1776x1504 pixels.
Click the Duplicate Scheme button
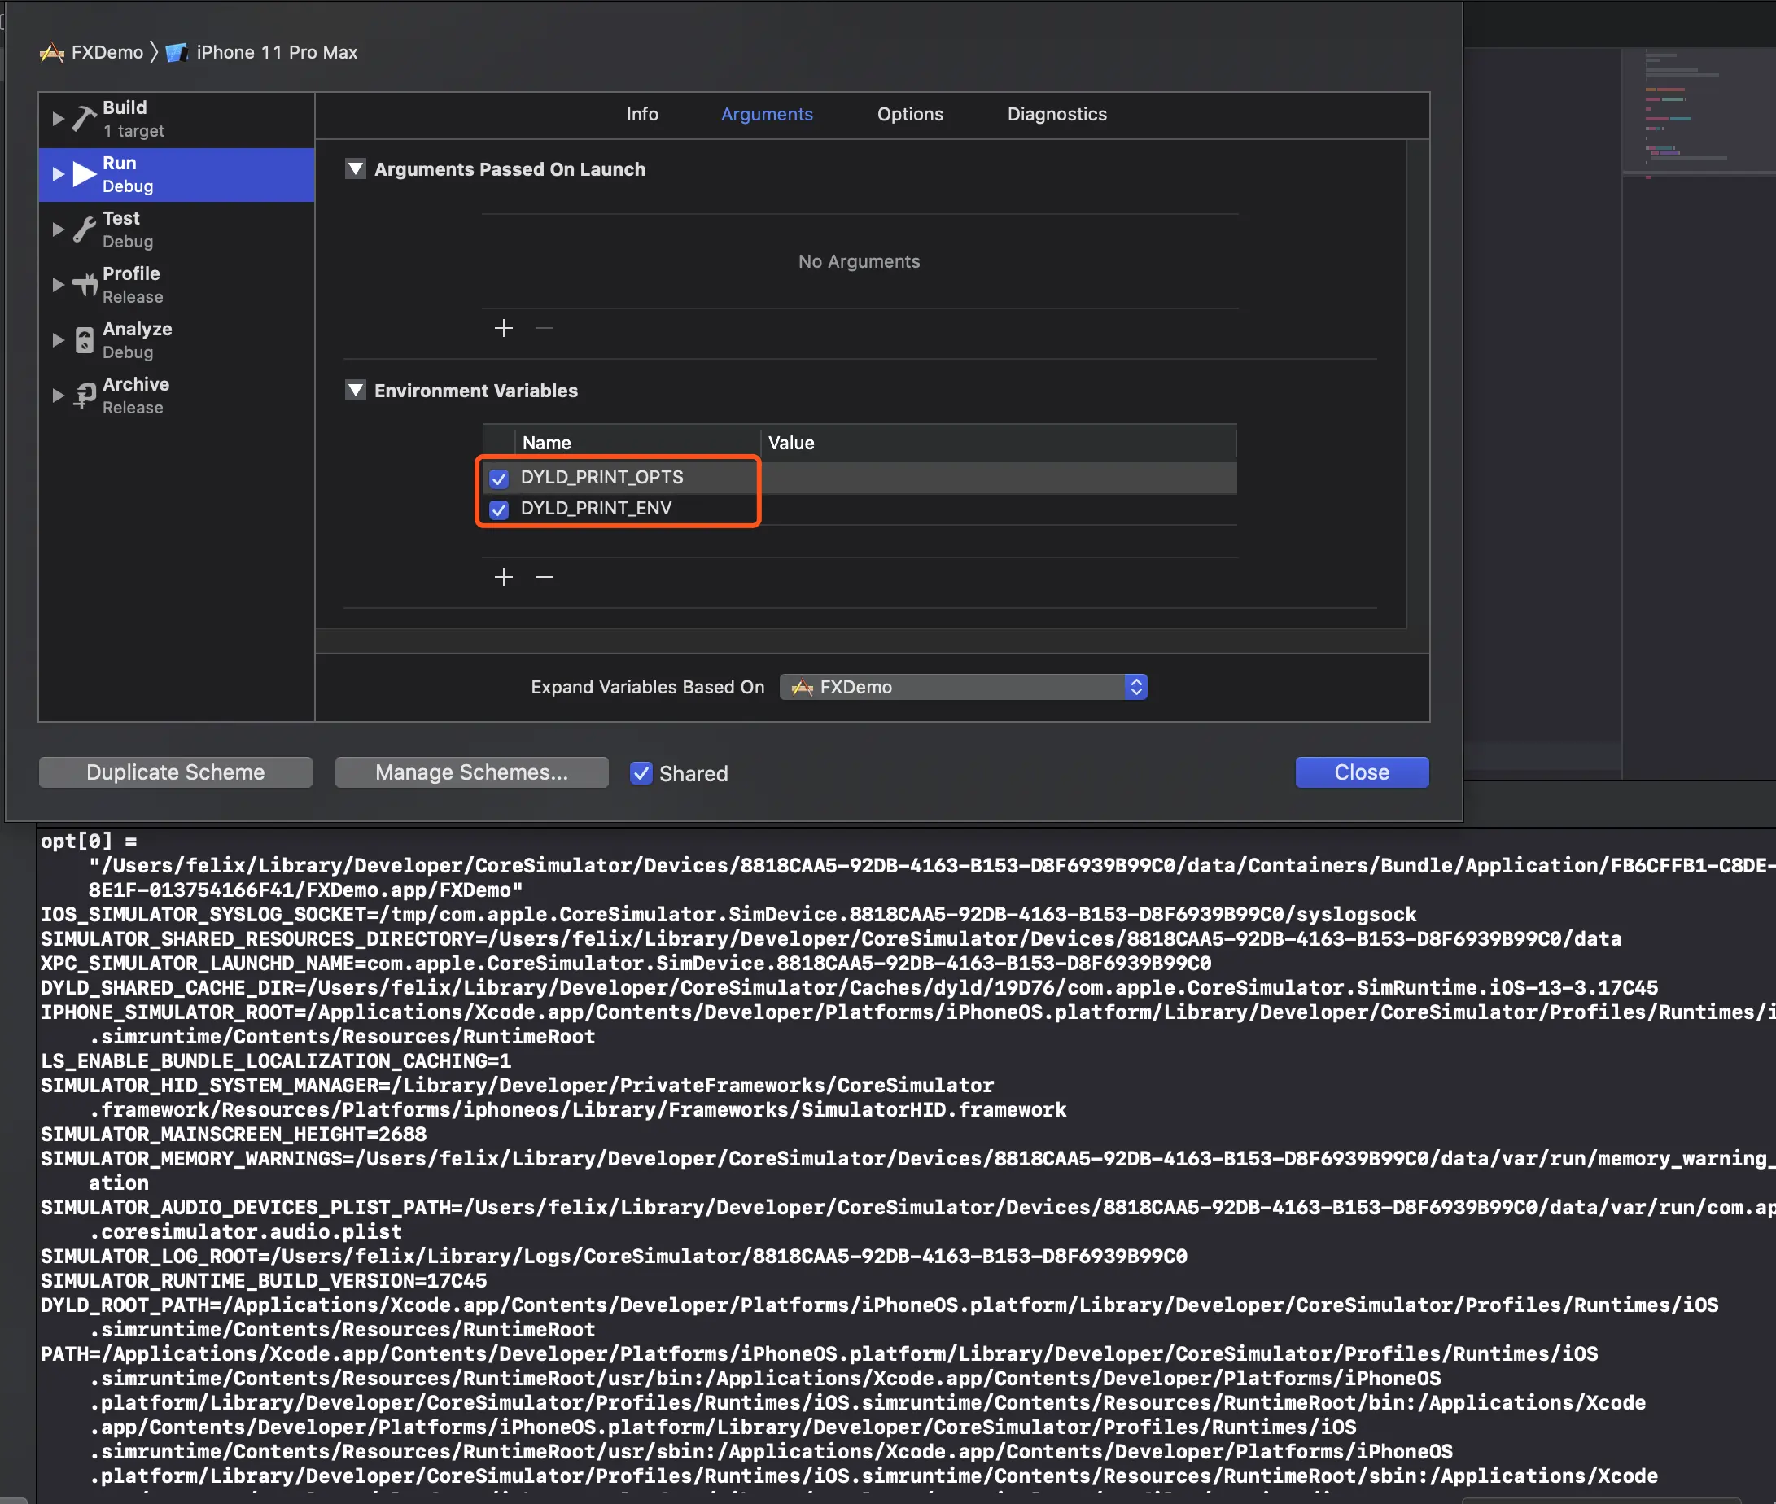tap(176, 772)
